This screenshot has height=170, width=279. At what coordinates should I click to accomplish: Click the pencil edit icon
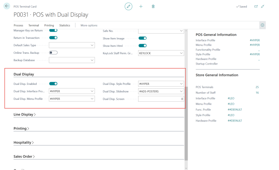pos(128,6)
